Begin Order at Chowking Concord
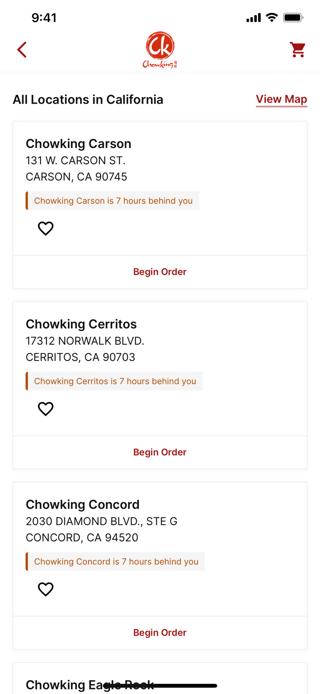Viewport: 320px width, 694px height. click(x=160, y=632)
